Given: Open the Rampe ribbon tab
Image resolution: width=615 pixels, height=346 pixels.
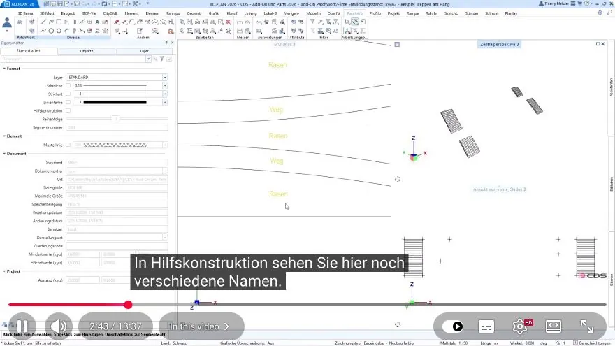Looking at the screenshot, I should tap(412, 13).
